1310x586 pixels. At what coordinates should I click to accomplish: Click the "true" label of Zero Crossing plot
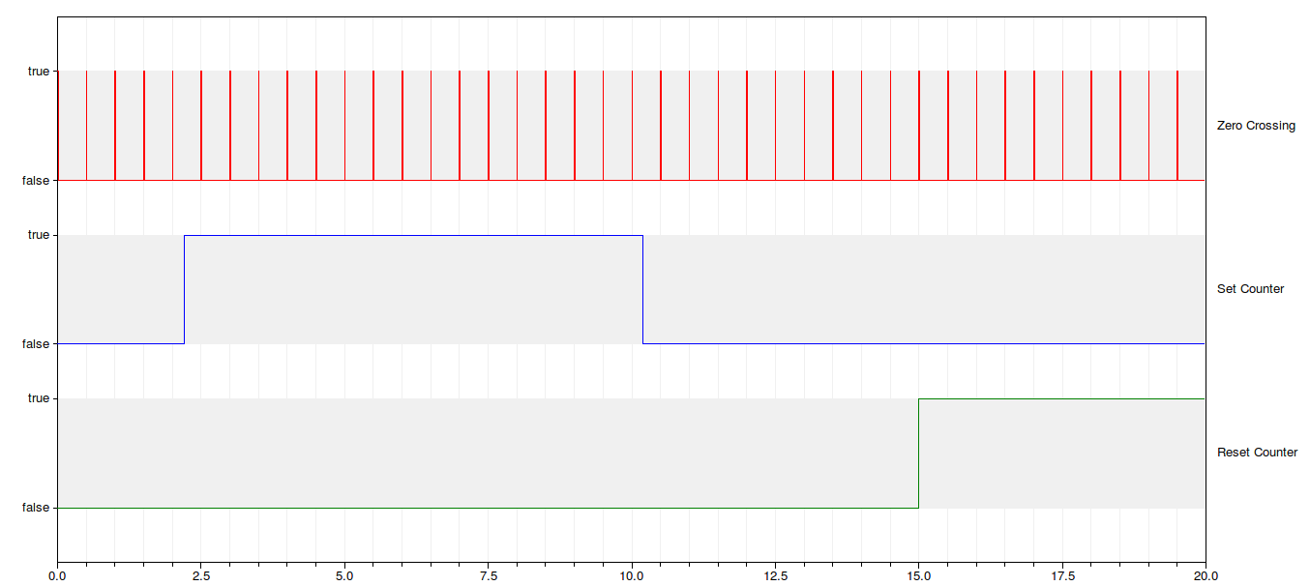tap(39, 72)
